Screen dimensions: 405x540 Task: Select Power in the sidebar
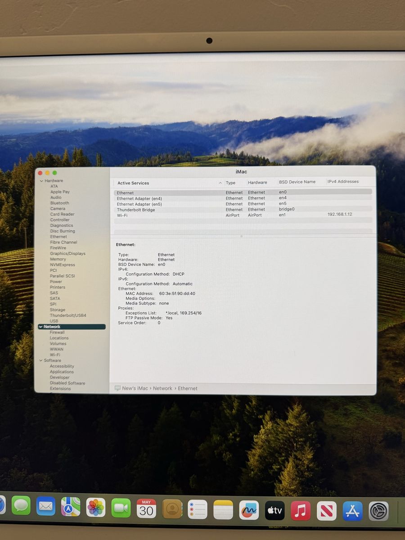click(56, 282)
